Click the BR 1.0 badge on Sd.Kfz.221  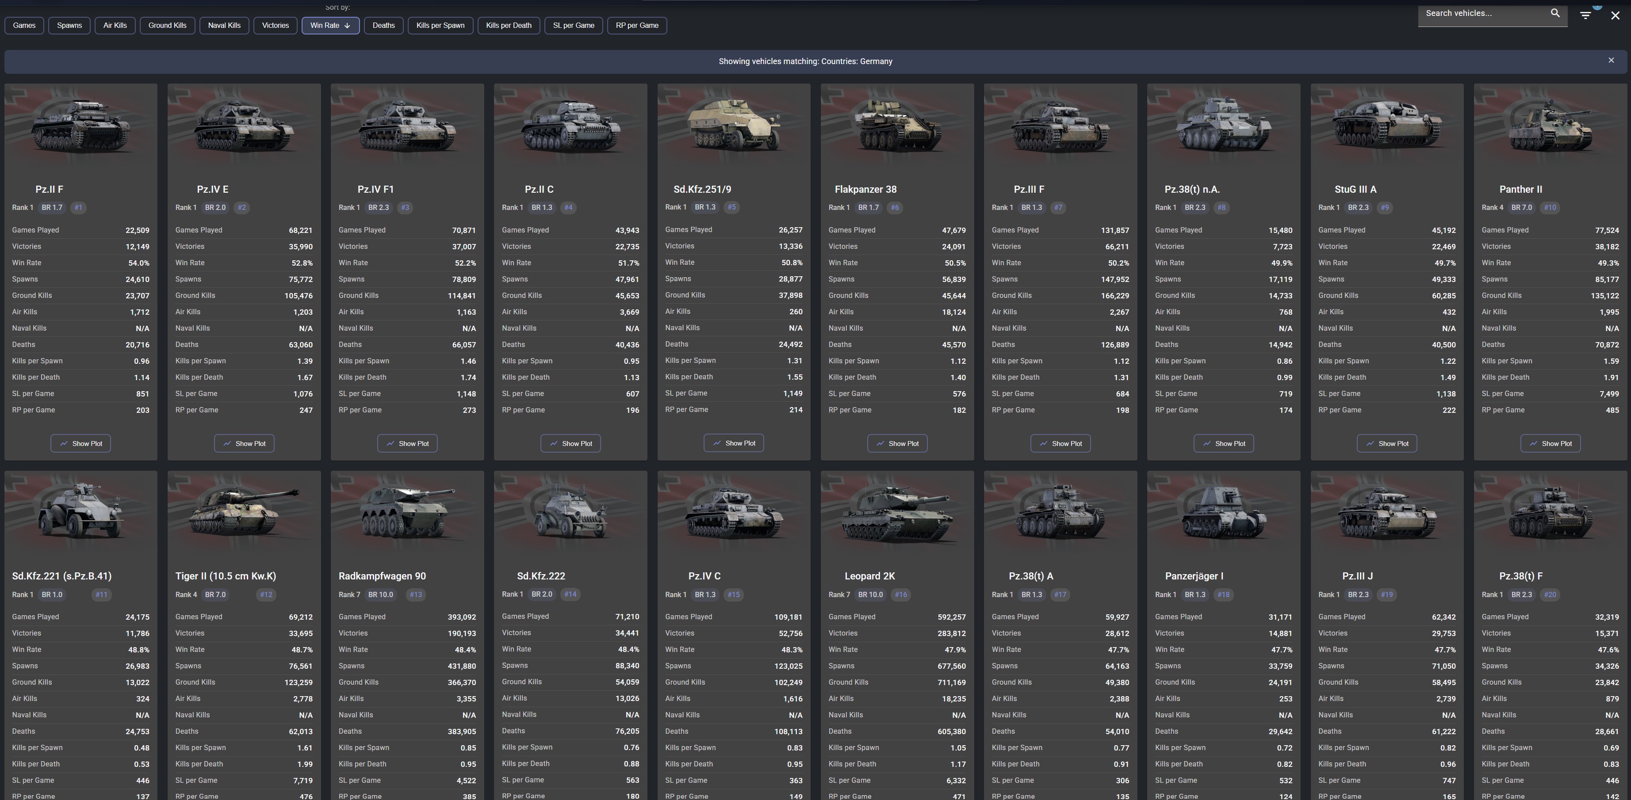[52, 594]
